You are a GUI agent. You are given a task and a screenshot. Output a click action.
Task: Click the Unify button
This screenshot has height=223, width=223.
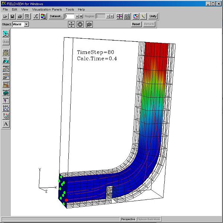tap(153, 16)
